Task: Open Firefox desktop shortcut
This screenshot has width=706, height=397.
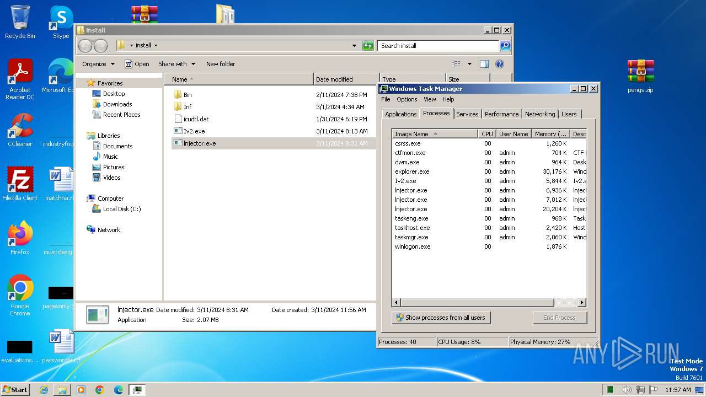Action: click(x=20, y=237)
